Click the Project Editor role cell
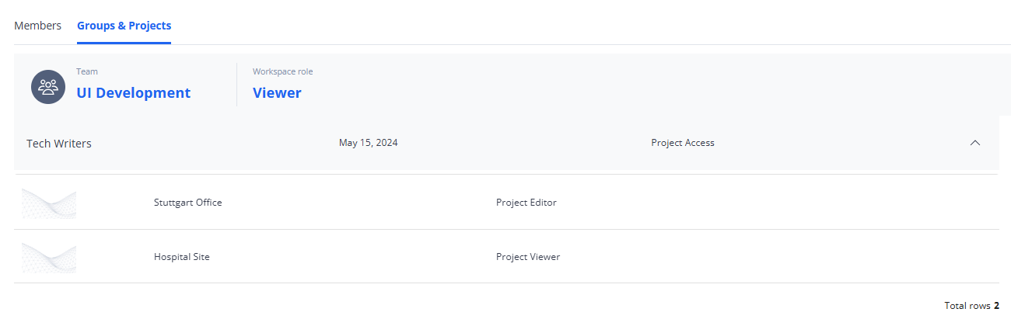The height and width of the screenshot is (333, 1011). coord(526,203)
